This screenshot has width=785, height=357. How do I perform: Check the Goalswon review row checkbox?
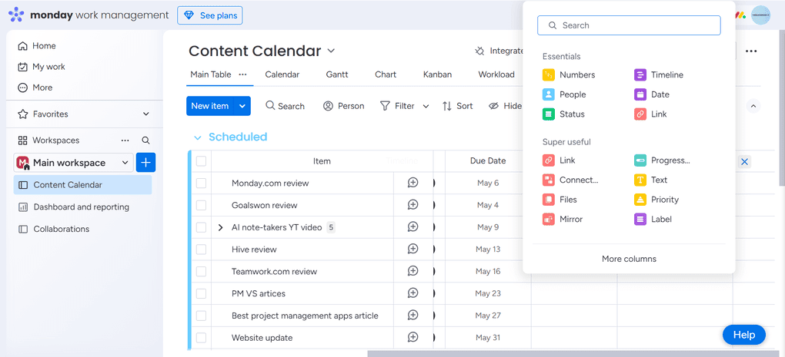pos(201,205)
